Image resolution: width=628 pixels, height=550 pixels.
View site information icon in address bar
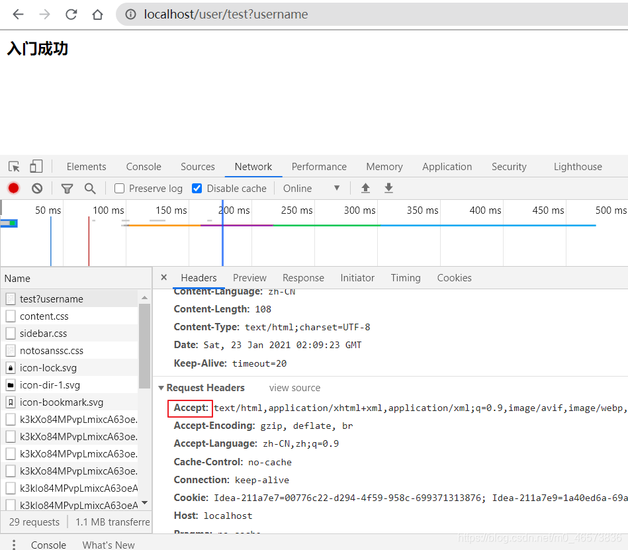(x=130, y=15)
